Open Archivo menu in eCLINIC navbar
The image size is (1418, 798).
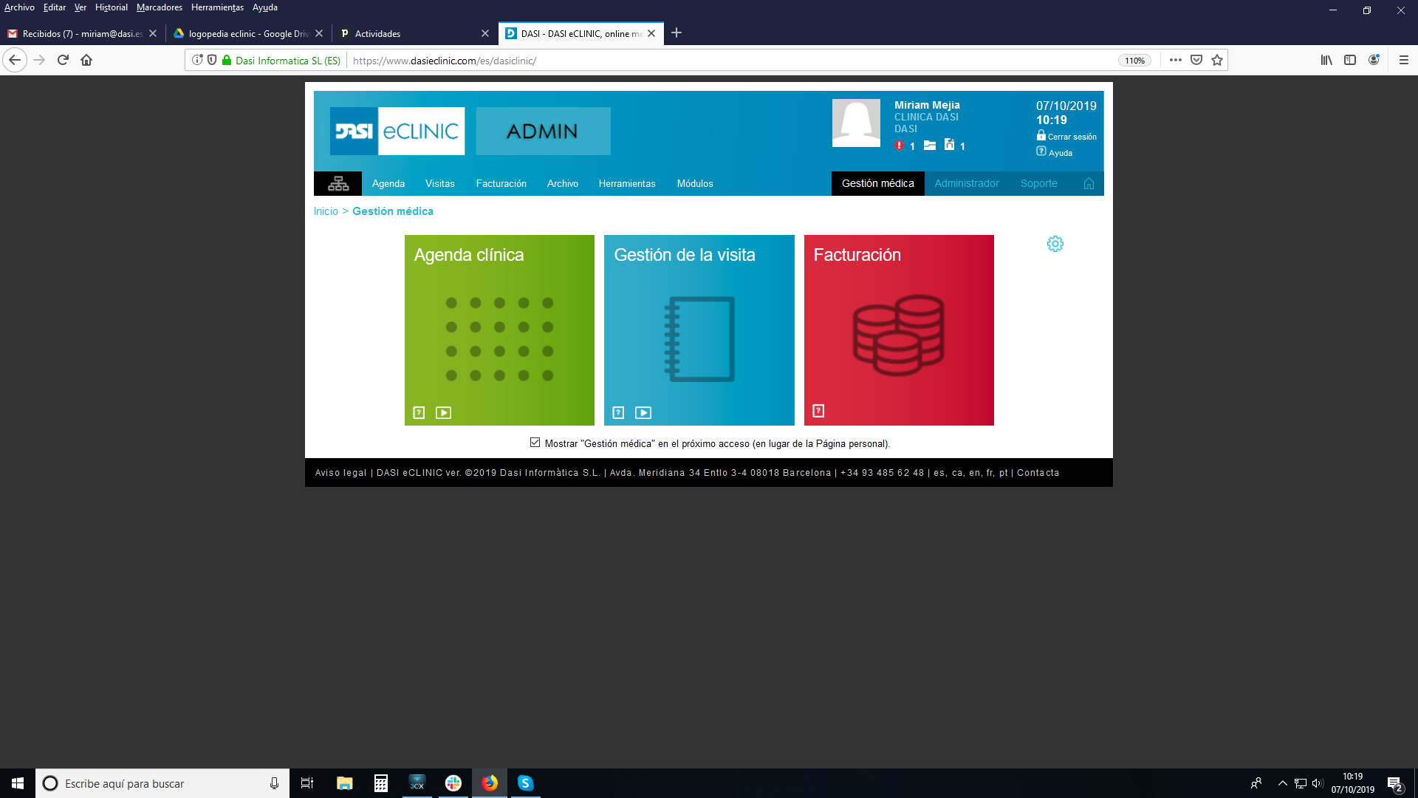[563, 183]
